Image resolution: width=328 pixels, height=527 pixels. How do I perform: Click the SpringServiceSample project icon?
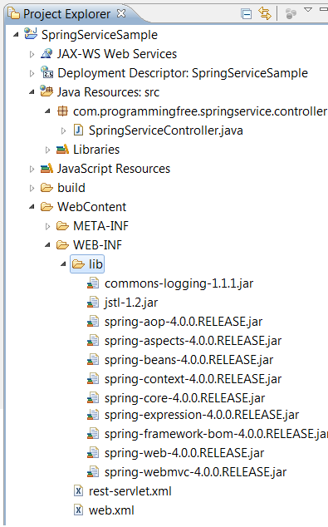coord(31,34)
